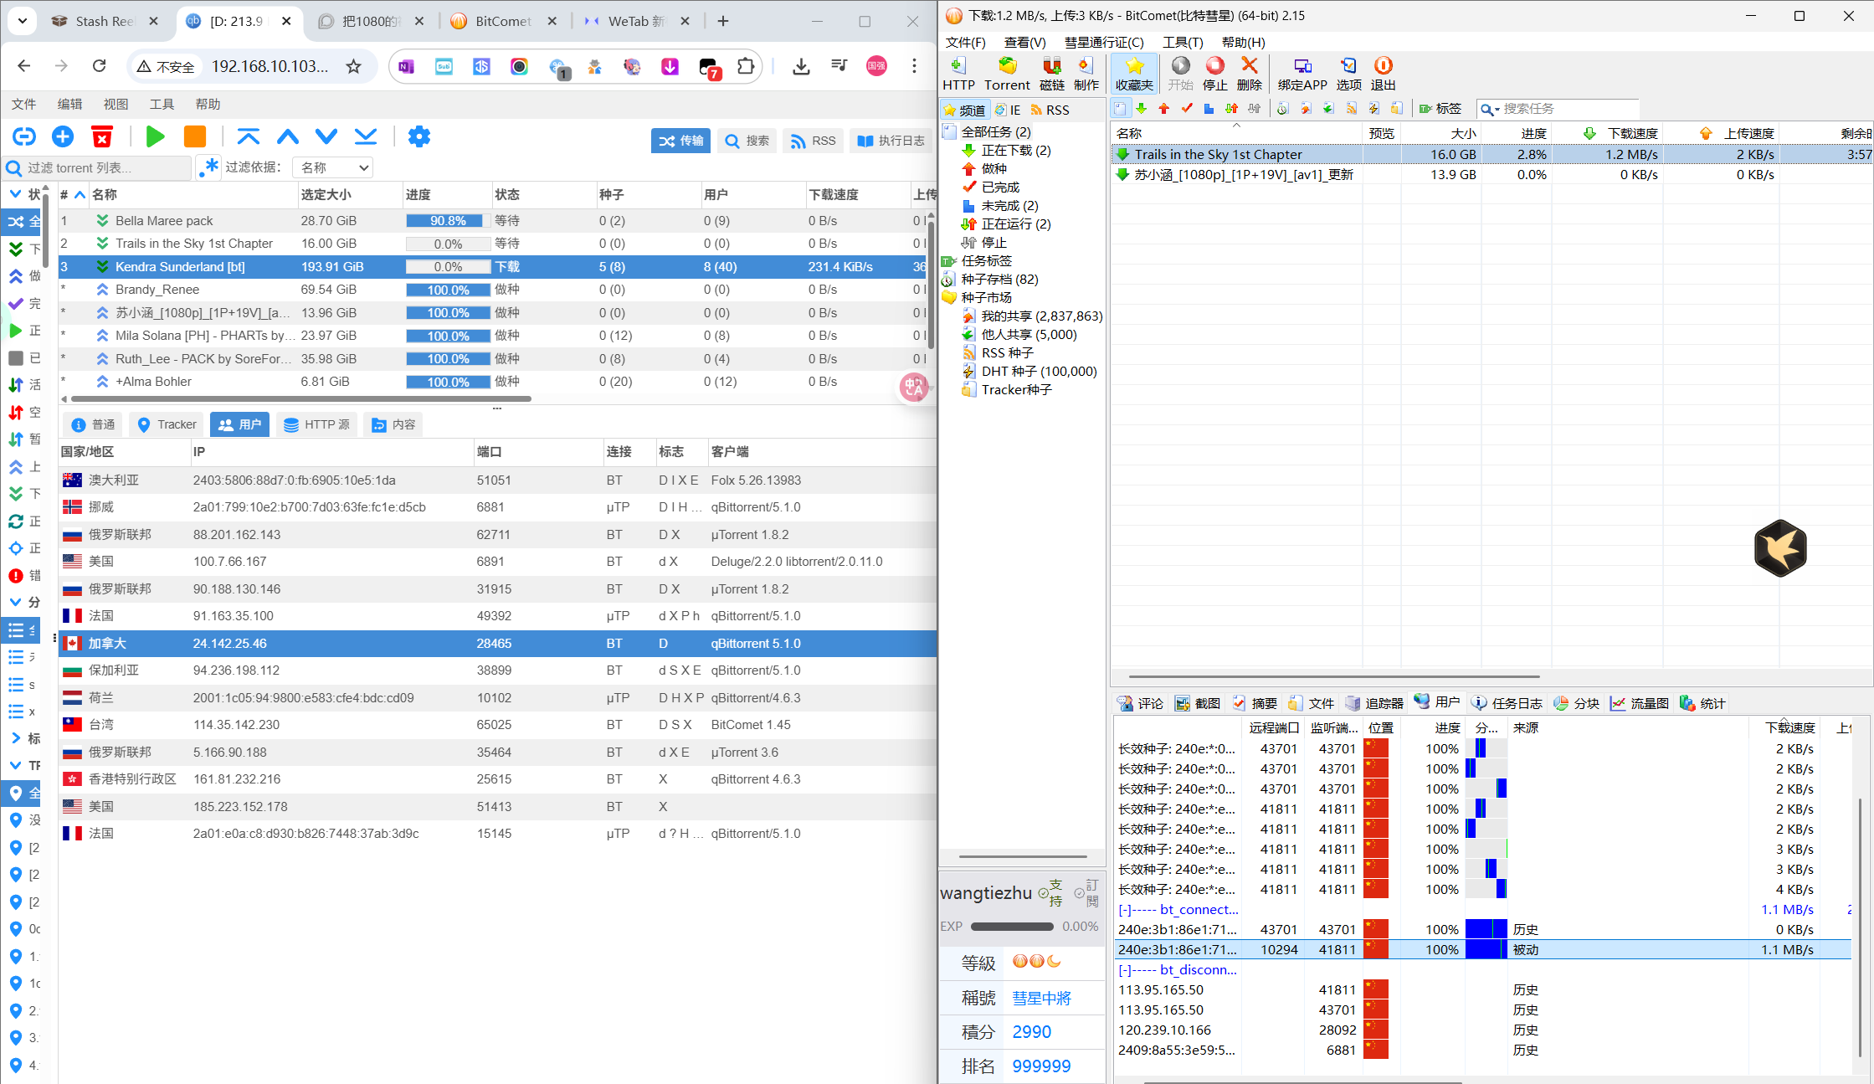Open BitComet 工具(T) menu

1182,42
